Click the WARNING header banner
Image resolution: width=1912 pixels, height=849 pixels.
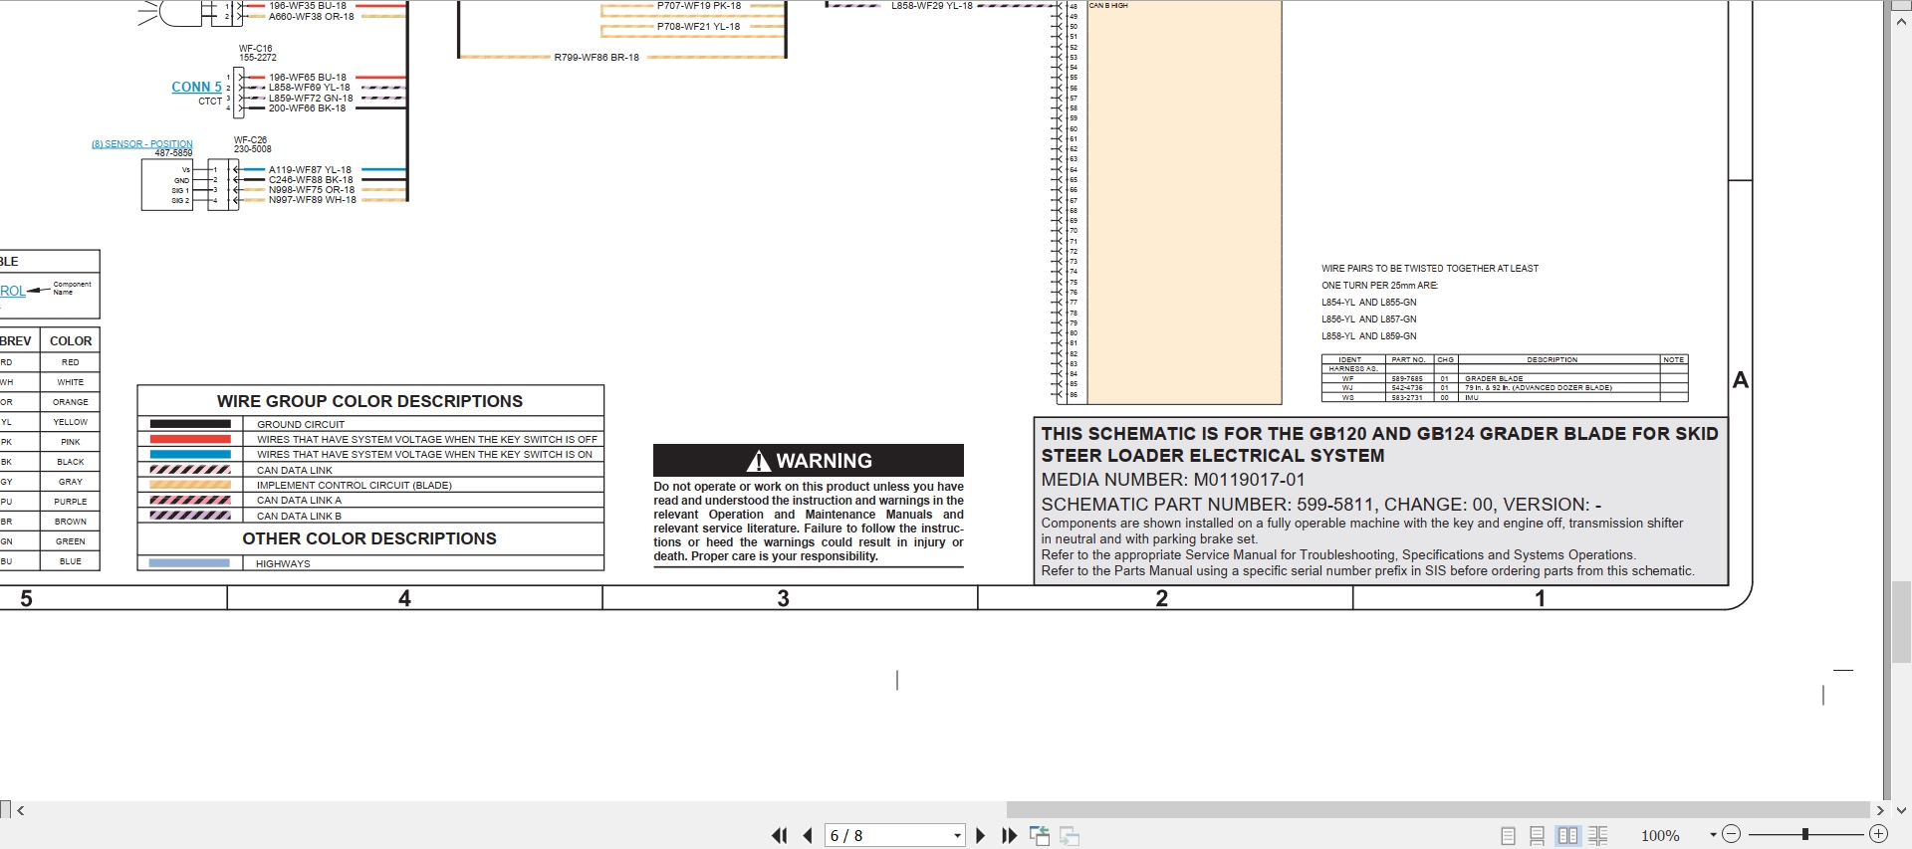click(809, 460)
